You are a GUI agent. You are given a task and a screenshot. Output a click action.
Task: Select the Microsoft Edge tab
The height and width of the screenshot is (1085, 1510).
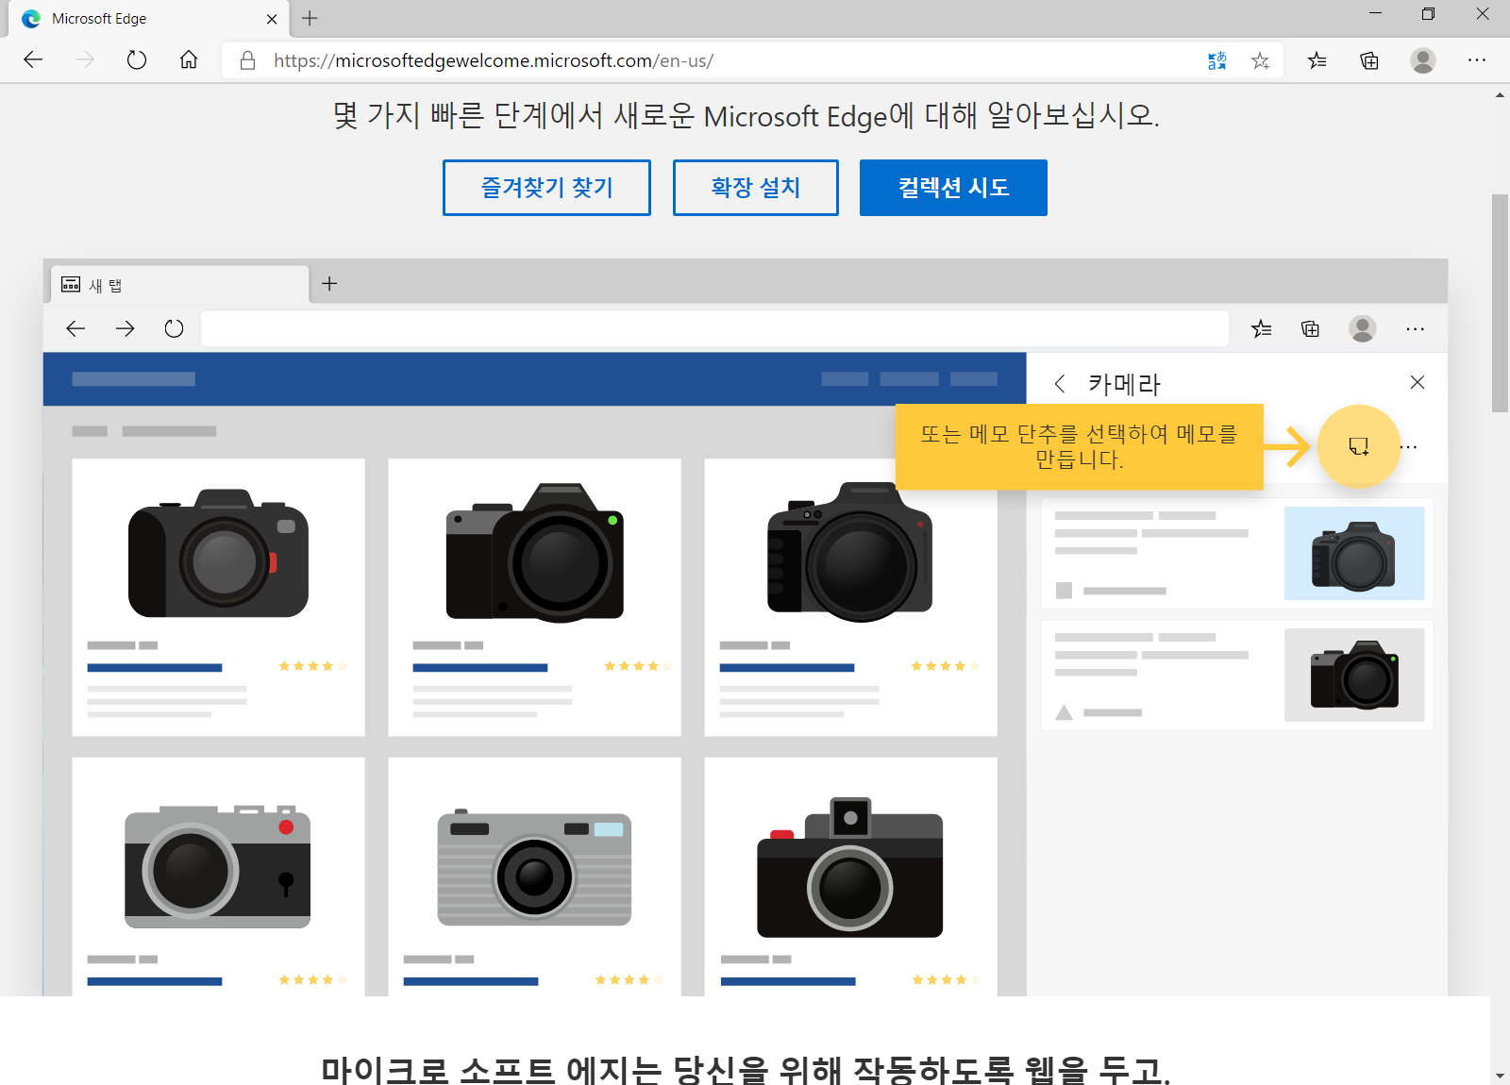[148, 19]
